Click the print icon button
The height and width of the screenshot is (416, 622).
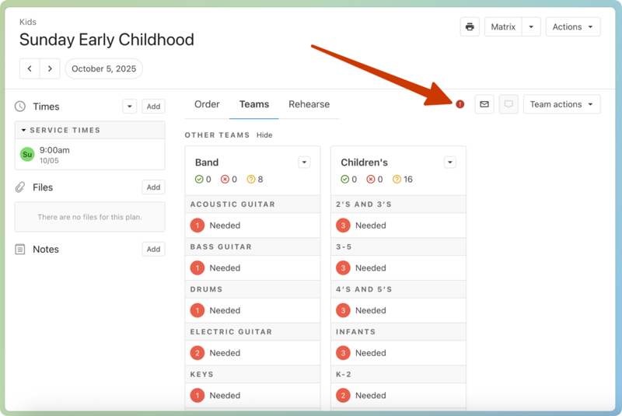tap(470, 27)
